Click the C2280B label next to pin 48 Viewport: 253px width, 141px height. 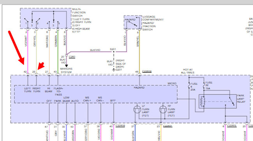147,71
